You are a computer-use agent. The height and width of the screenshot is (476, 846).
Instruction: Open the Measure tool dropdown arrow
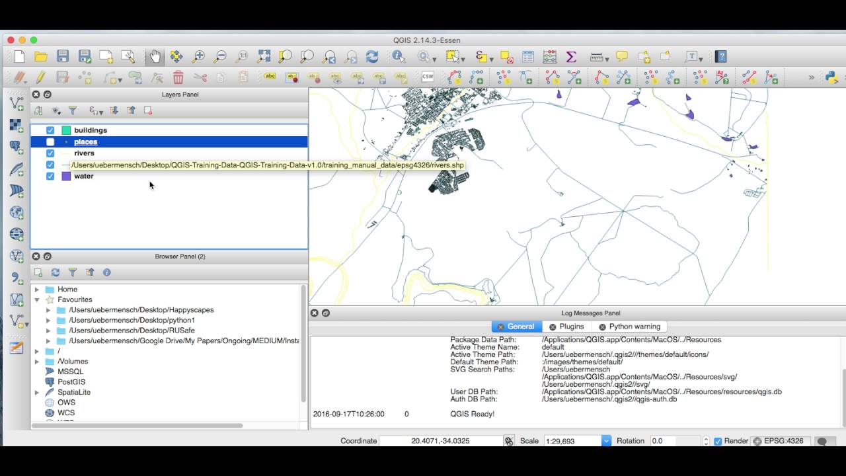pyautogui.click(x=607, y=59)
